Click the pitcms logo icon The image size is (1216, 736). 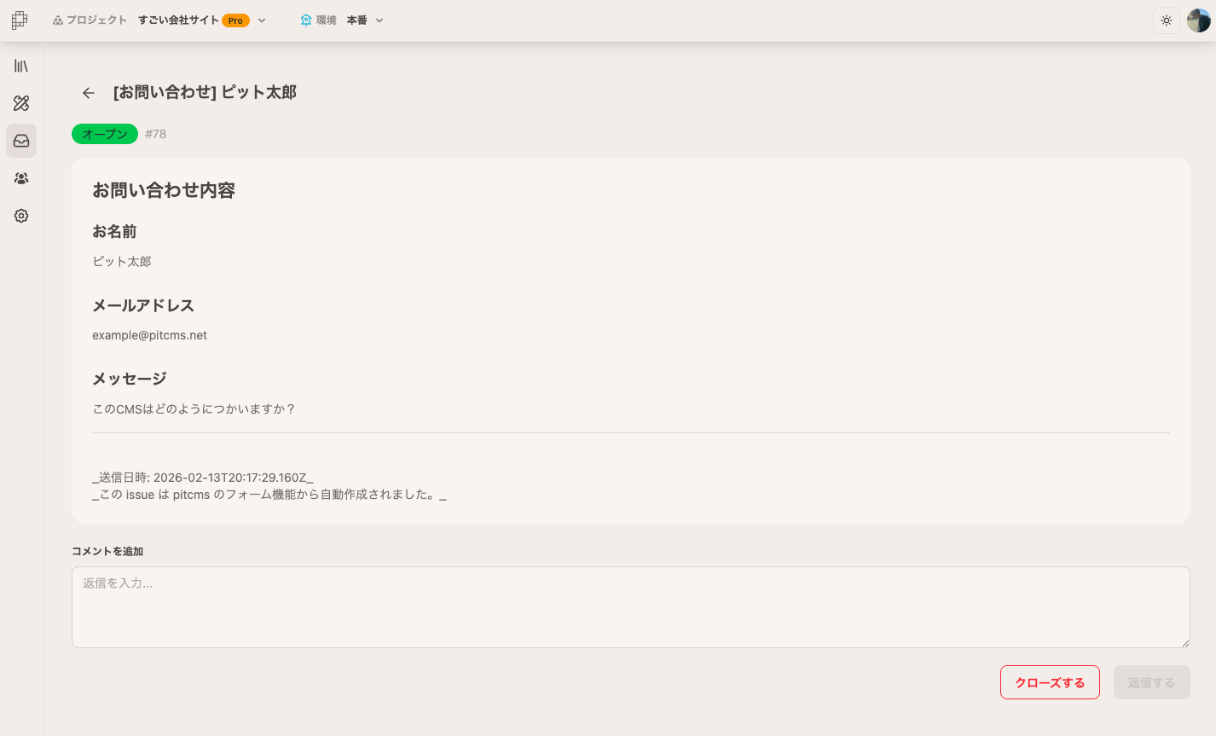(20, 20)
